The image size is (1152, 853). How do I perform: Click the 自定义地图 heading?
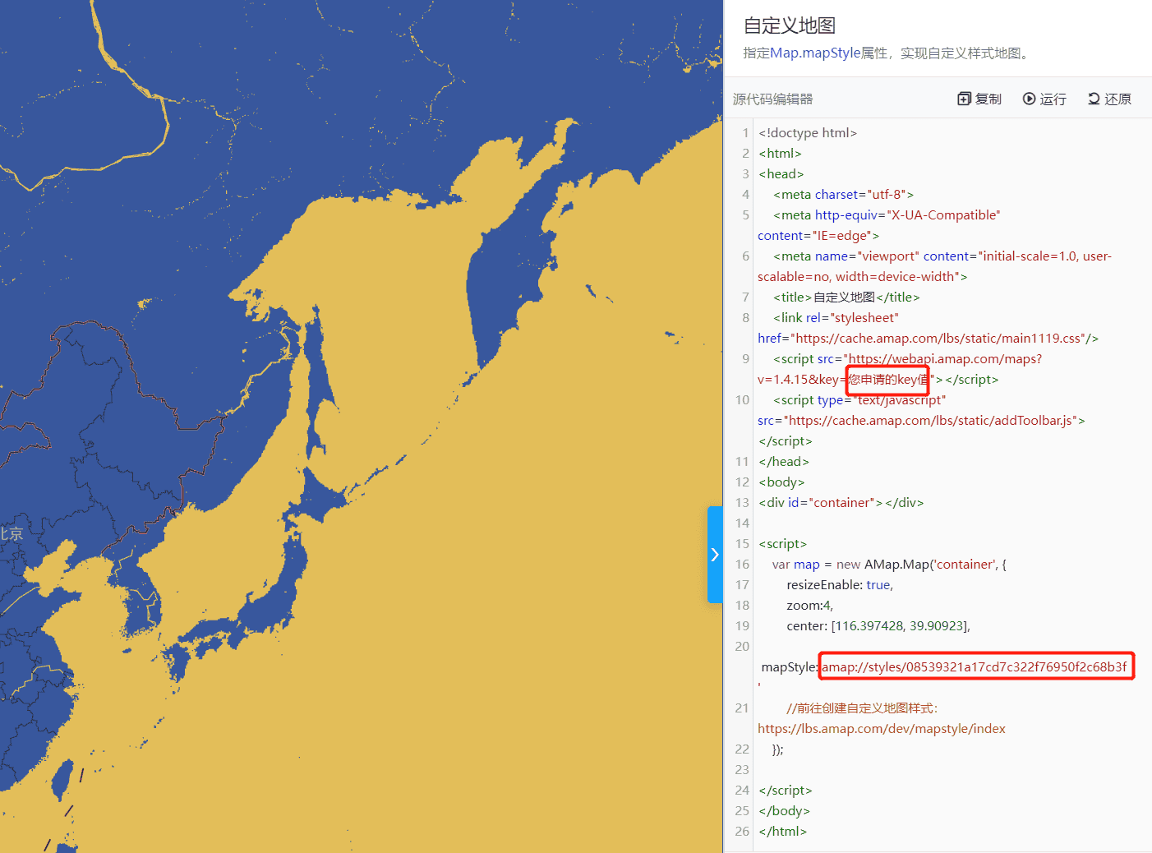point(790,25)
